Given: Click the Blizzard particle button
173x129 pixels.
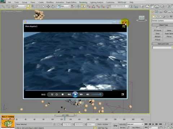Looking at the screenshot, I should (x=158, y=37).
